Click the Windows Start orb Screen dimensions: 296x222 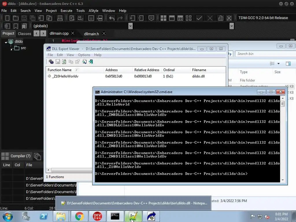[8, 216]
